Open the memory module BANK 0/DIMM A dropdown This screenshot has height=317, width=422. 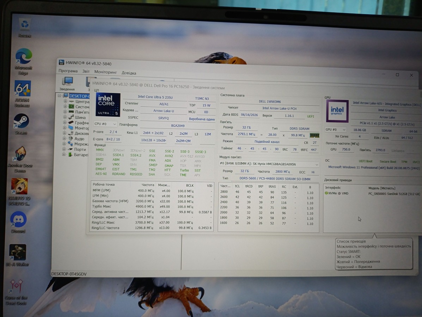coord(269,164)
